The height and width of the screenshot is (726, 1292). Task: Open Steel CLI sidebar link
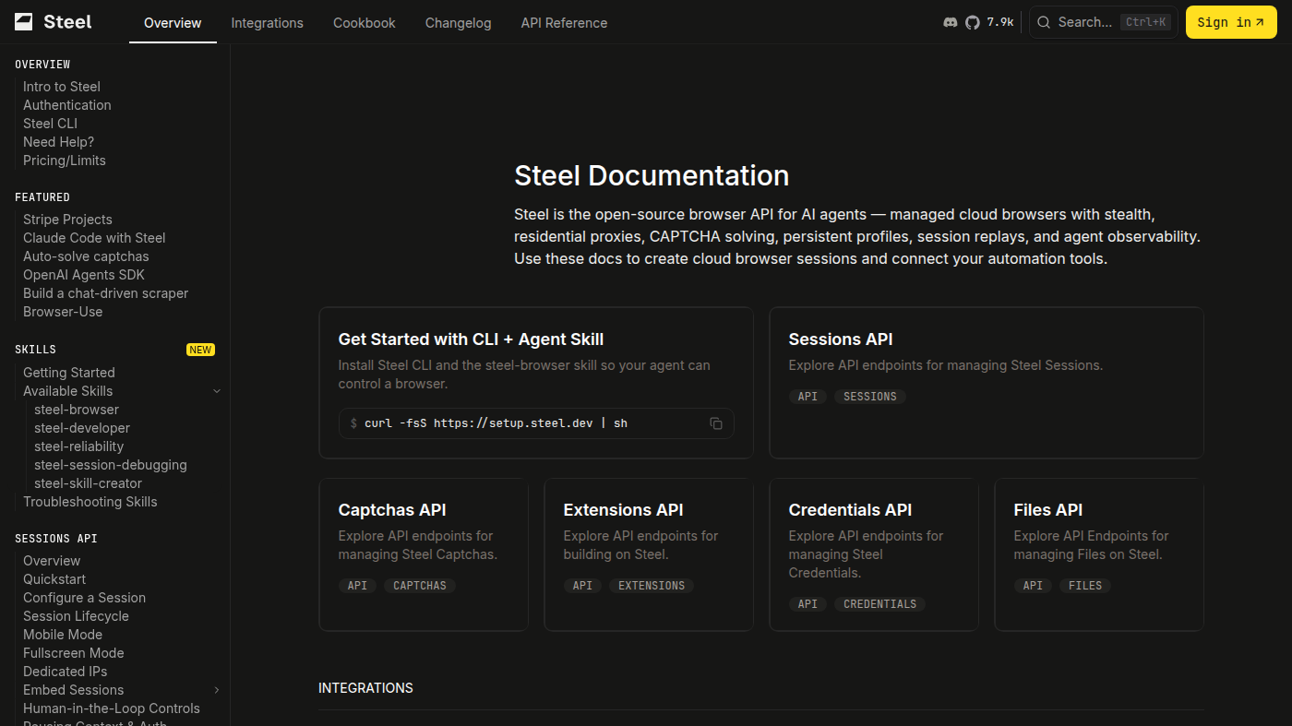(x=50, y=124)
